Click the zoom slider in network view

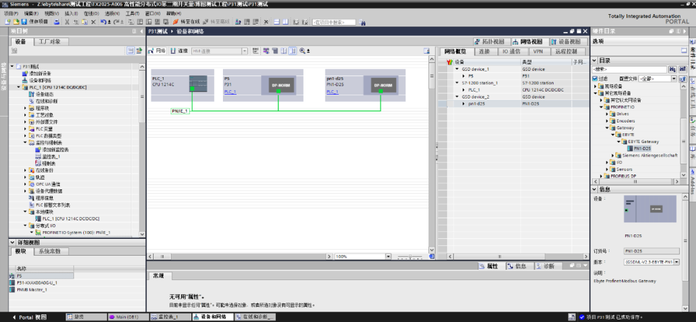click(x=409, y=257)
